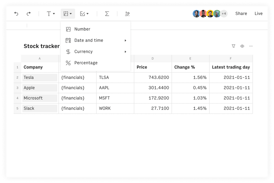Image resolution: width=274 pixels, height=183 pixels.
Task: Toggle the table visibility eye icon
Action: point(242,46)
